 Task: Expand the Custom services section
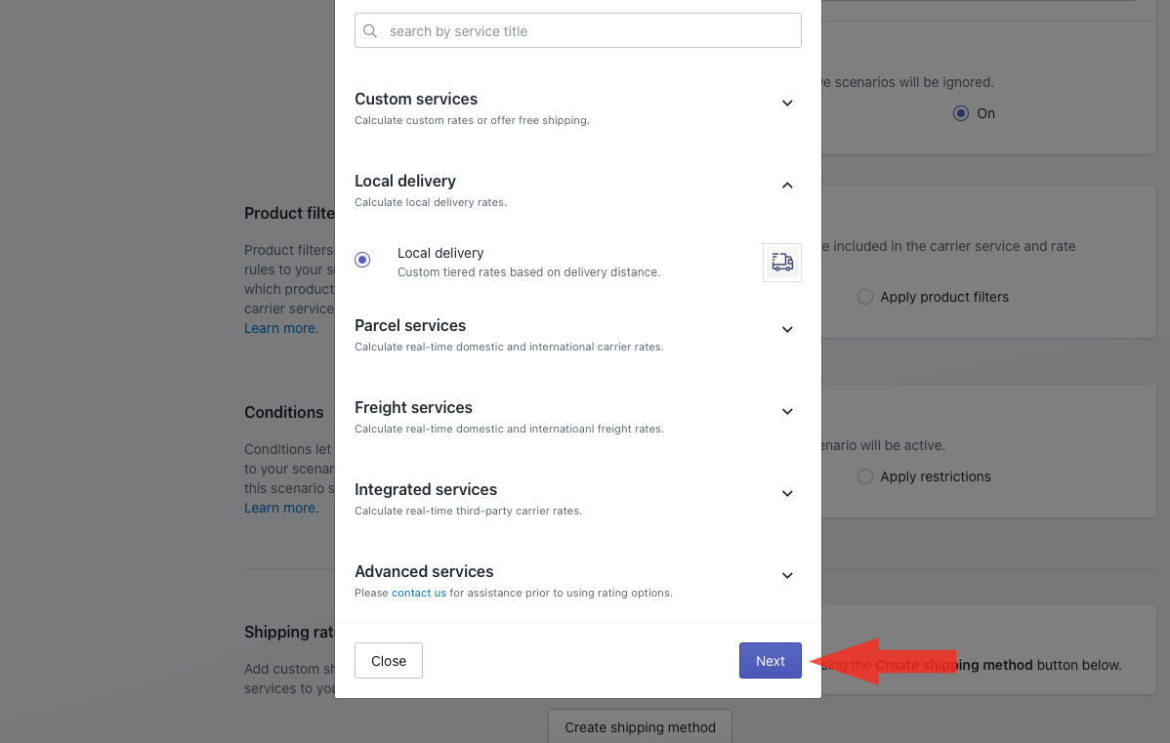point(787,103)
